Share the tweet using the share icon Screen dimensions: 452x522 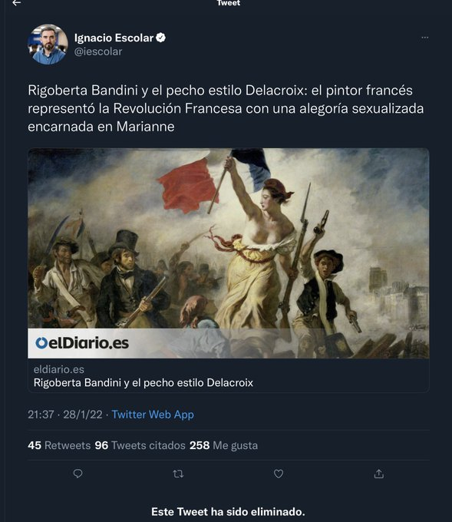379,474
